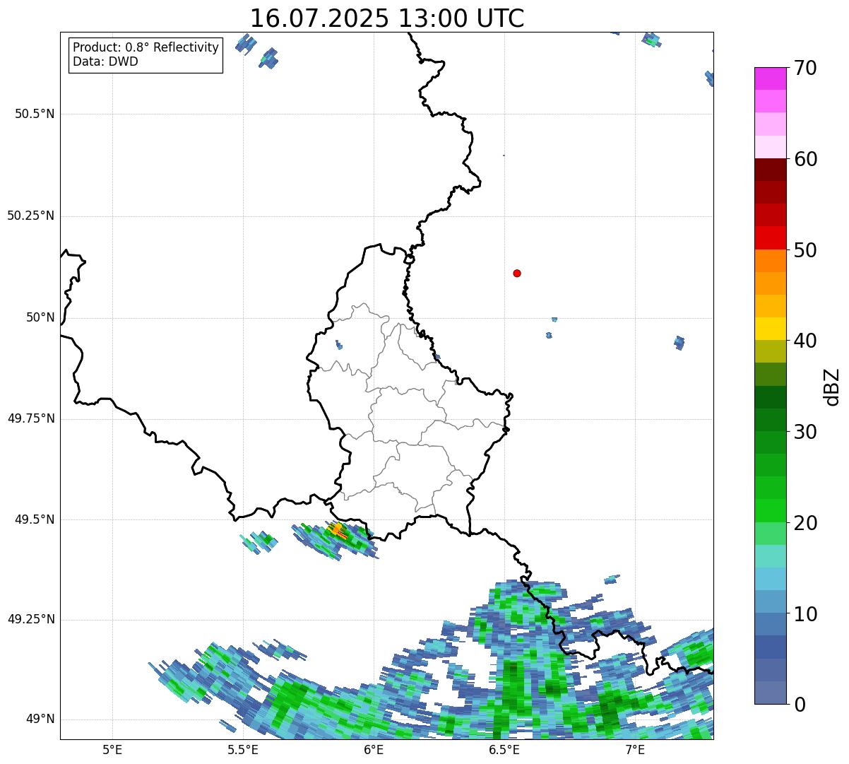Screen dimensions: 849x764
Task: Click the longitude label '5.5°E'
Action: coord(243,749)
